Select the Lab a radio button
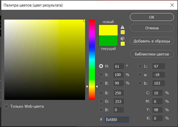 pyautogui.click(x=140, y=75)
